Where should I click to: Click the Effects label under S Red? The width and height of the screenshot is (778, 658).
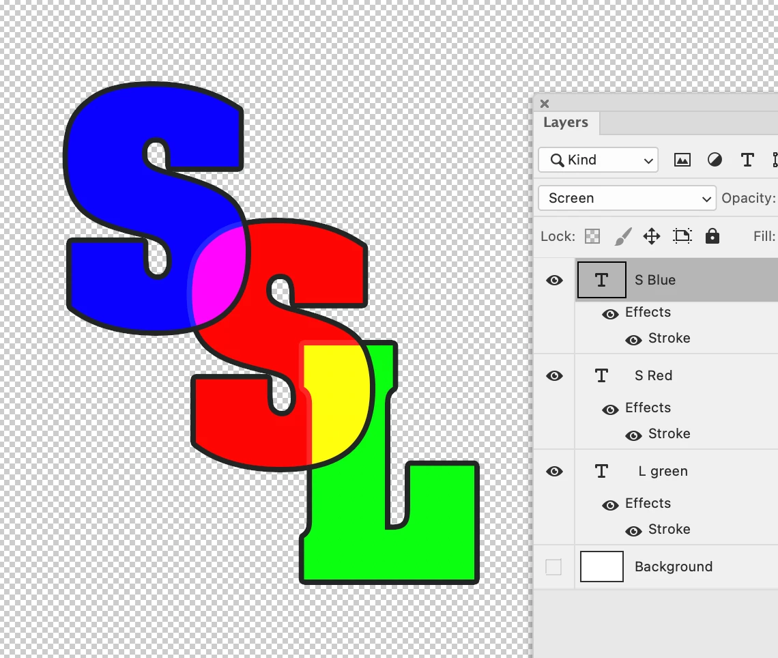pyautogui.click(x=648, y=407)
